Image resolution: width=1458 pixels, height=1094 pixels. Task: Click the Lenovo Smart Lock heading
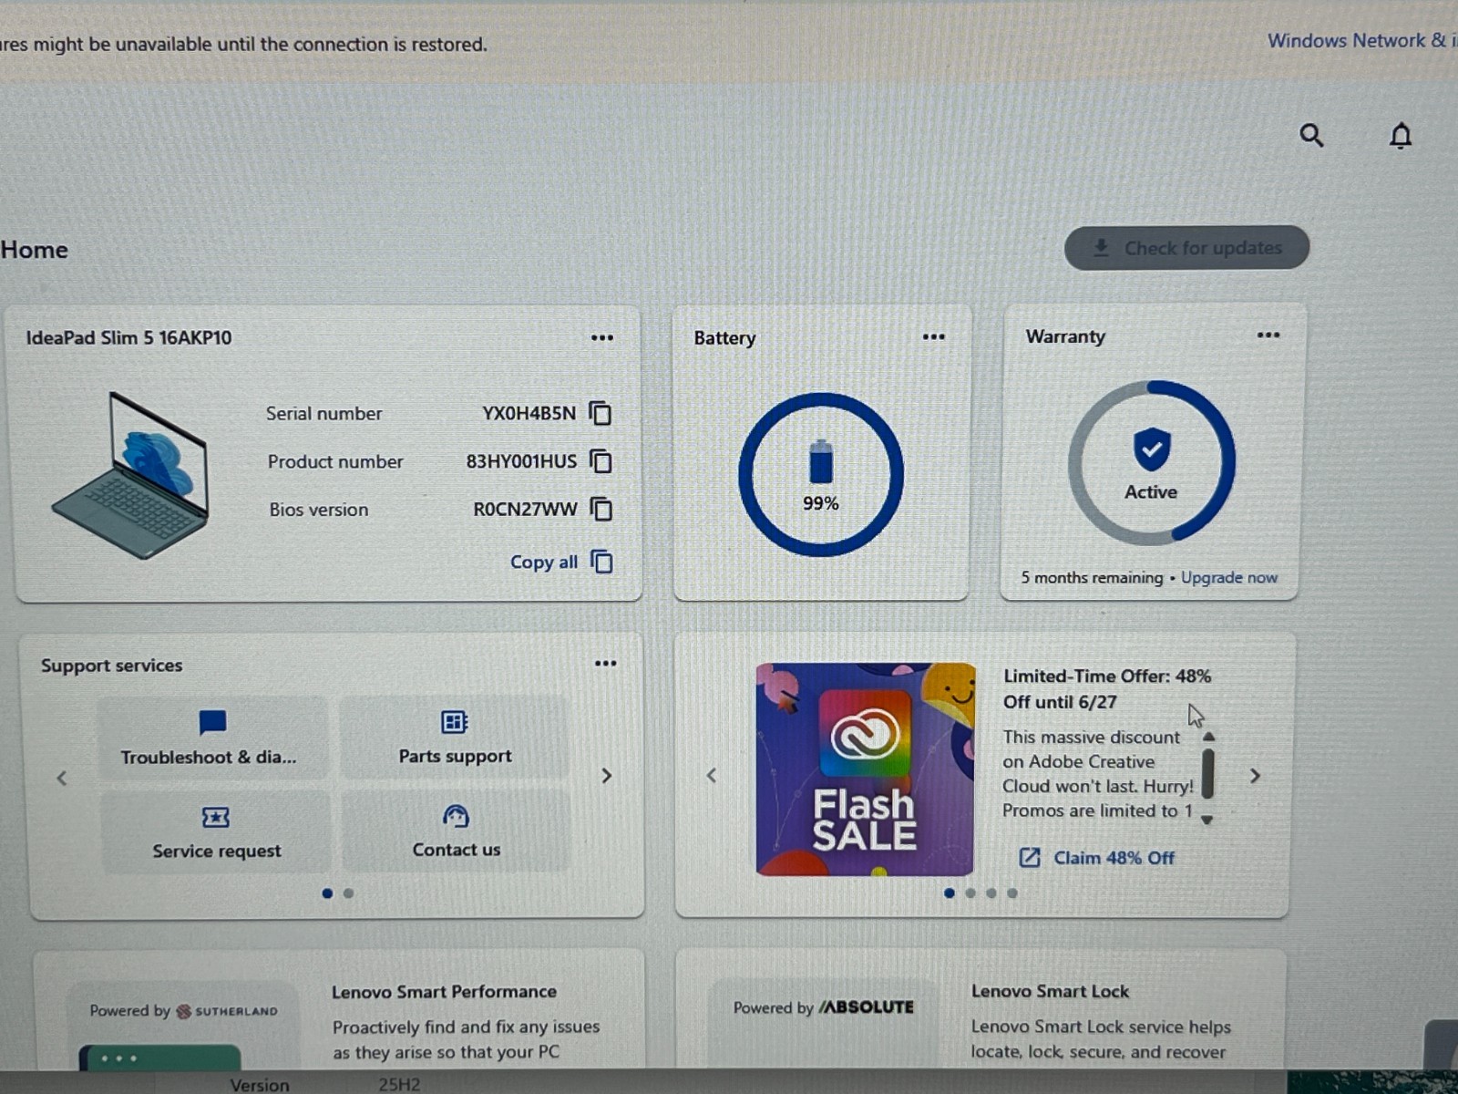coord(1050,991)
